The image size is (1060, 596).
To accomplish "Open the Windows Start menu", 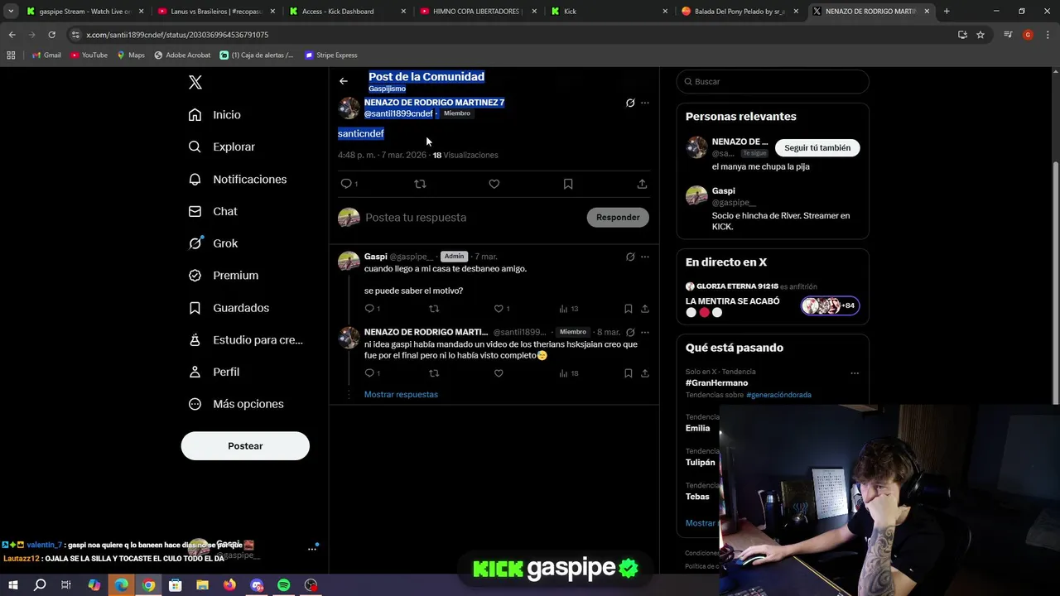I will click(x=13, y=585).
